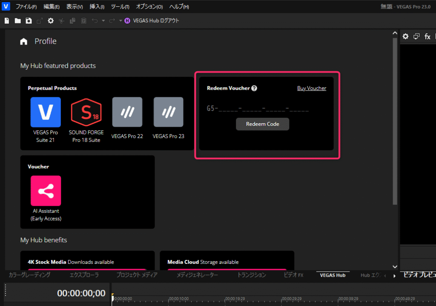436x306 pixels.
Task: Click the external monitor preview icon
Action: (416, 37)
